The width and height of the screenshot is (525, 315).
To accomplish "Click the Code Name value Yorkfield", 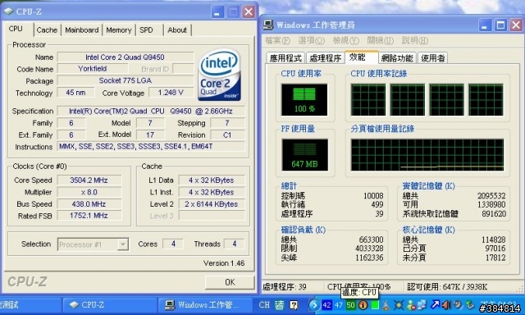I will pos(93,69).
